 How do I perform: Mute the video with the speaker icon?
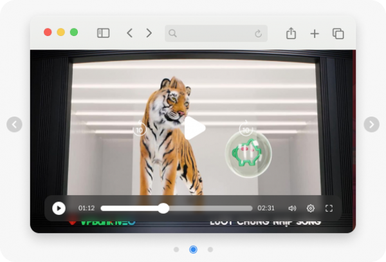coord(292,208)
